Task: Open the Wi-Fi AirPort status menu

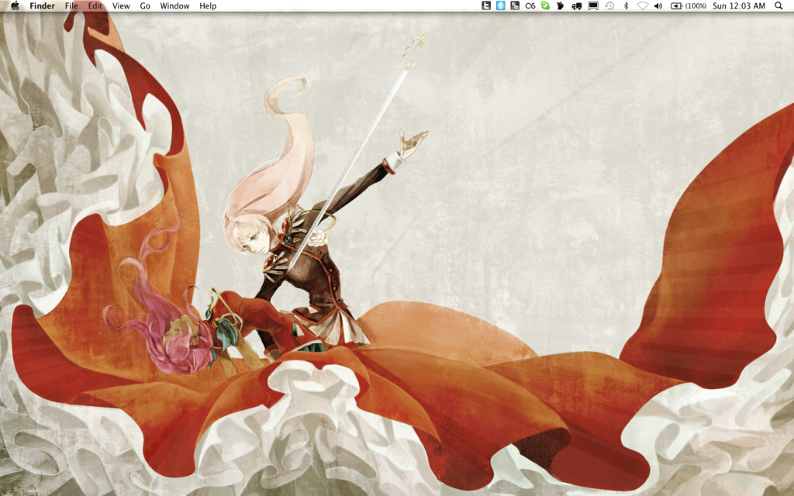Action: [x=643, y=6]
